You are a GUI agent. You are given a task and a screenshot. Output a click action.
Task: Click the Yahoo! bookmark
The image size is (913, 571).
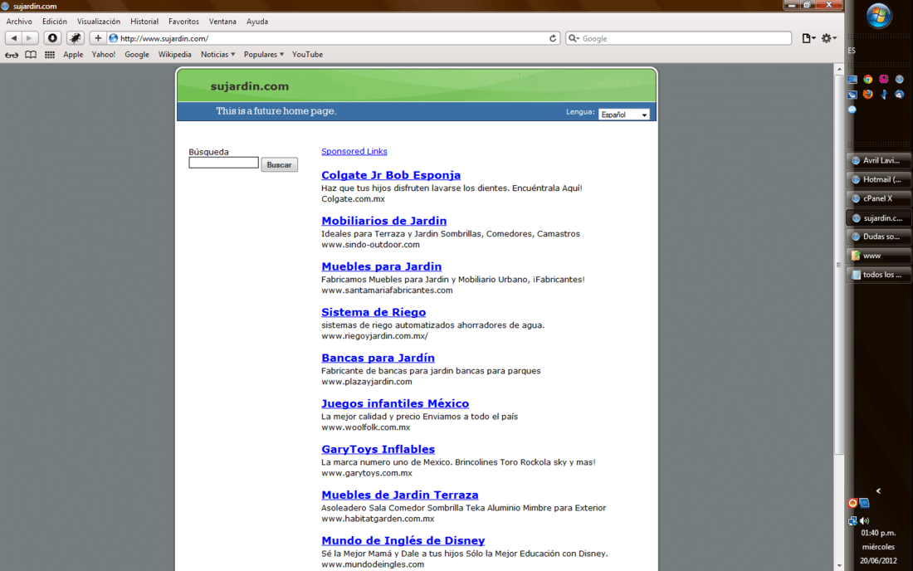104,55
